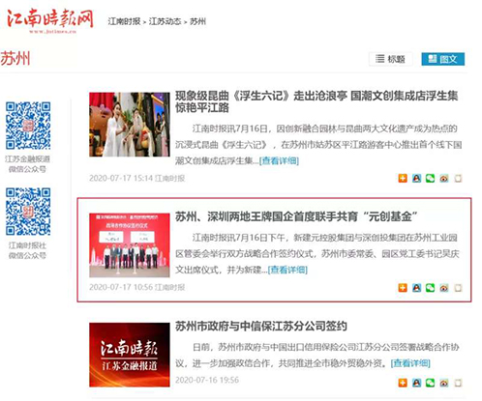Click 查看详细 link for 元创基金 article
Image resolution: width=482 pixels, height=401 pixels.
(287, 270)
